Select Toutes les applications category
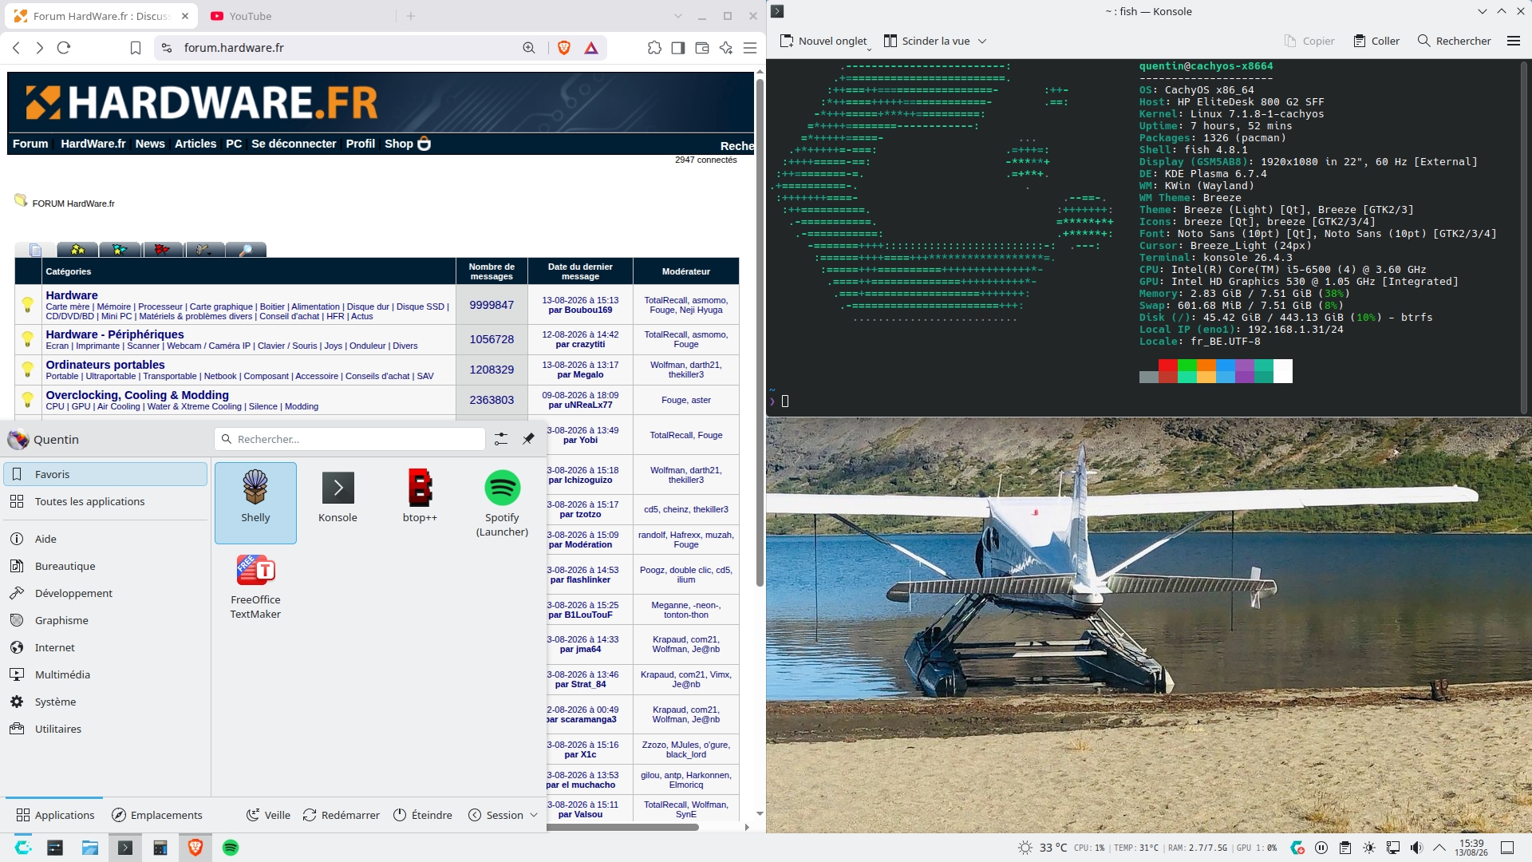The image size is (1532, 862). click(x=105, y=501)
